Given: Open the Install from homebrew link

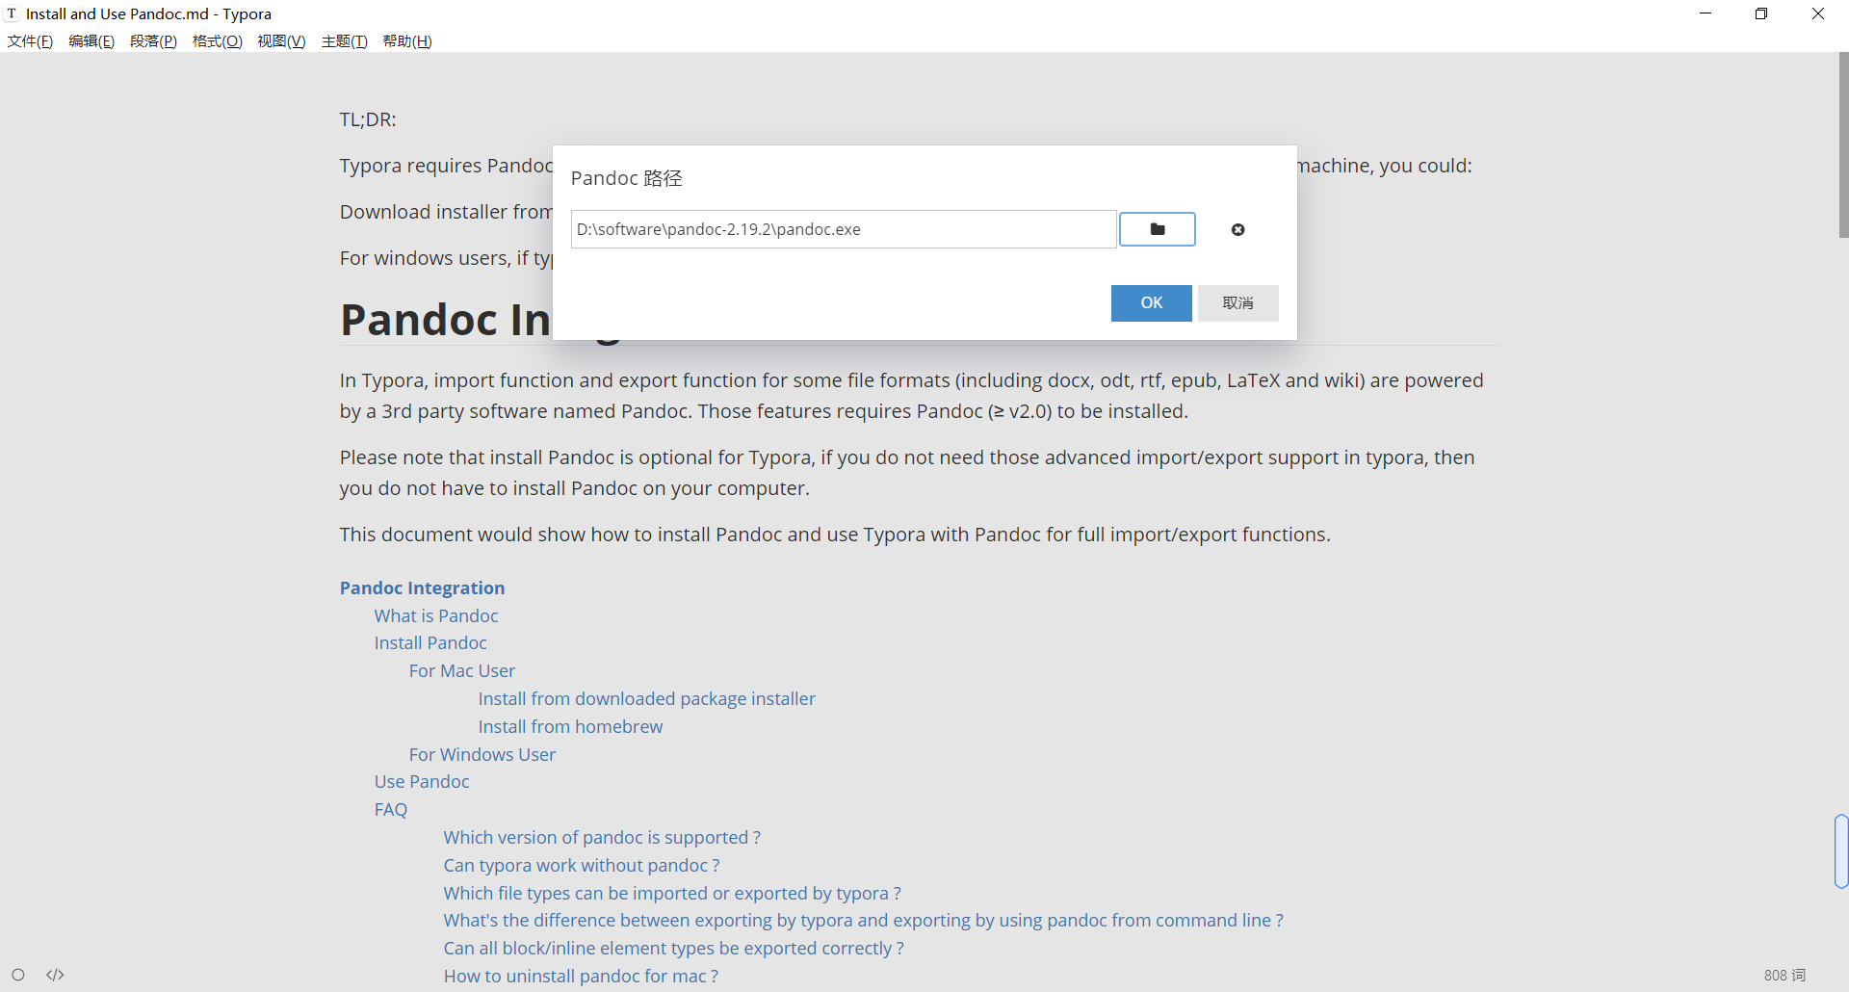Looking at the screenshot, I should coord(570,726).
